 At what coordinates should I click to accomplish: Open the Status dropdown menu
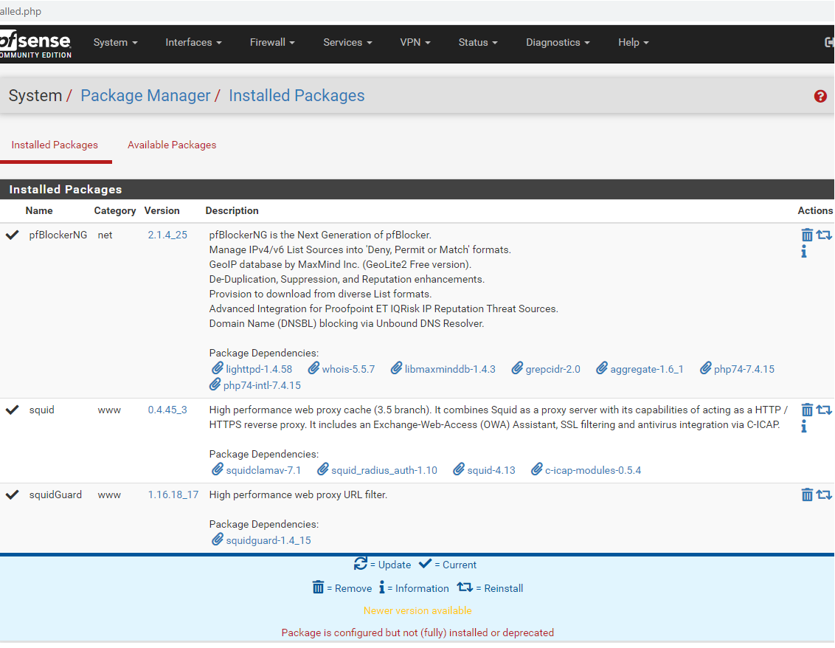point(478,42)
